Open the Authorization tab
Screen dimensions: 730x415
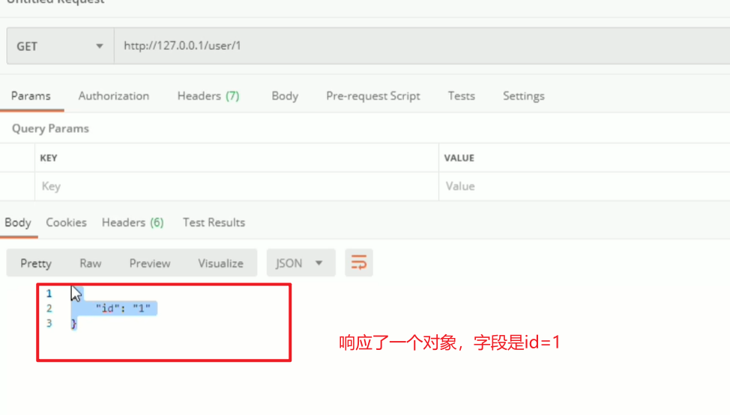[x=114, y=96]
